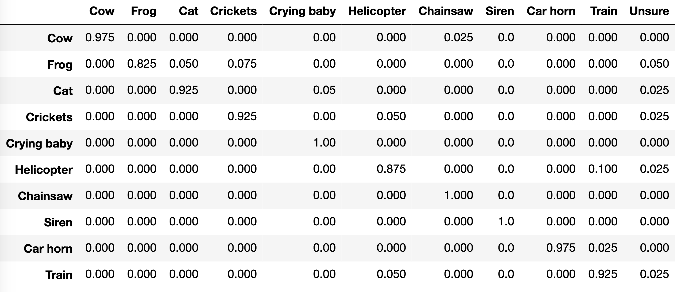Viewport: 676px width, 292px height.
Task: Click the Helicopter column header
Action: [x=377, y=11]
